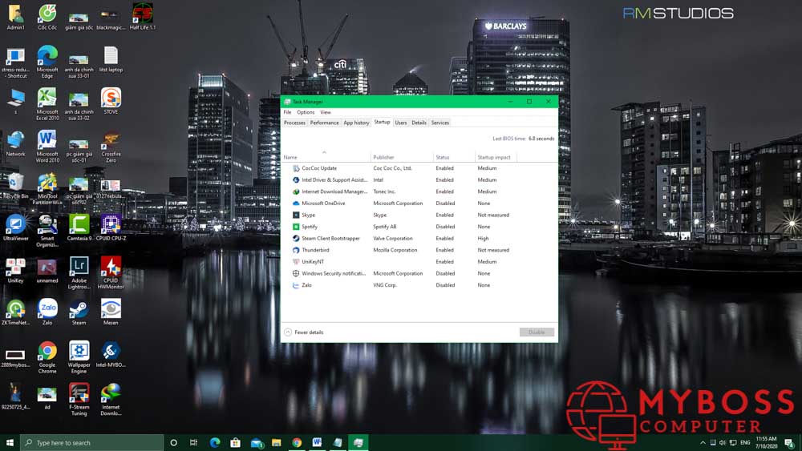Switch to the Users tab
The width and height of the screenshot is (802, 451).
click(401, 123)
